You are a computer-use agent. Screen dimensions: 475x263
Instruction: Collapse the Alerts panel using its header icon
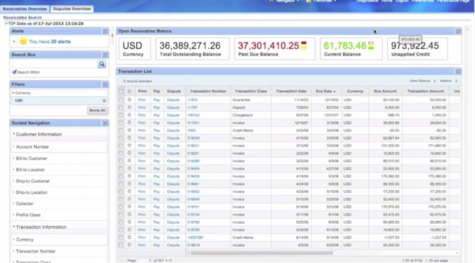click(105, 31)
